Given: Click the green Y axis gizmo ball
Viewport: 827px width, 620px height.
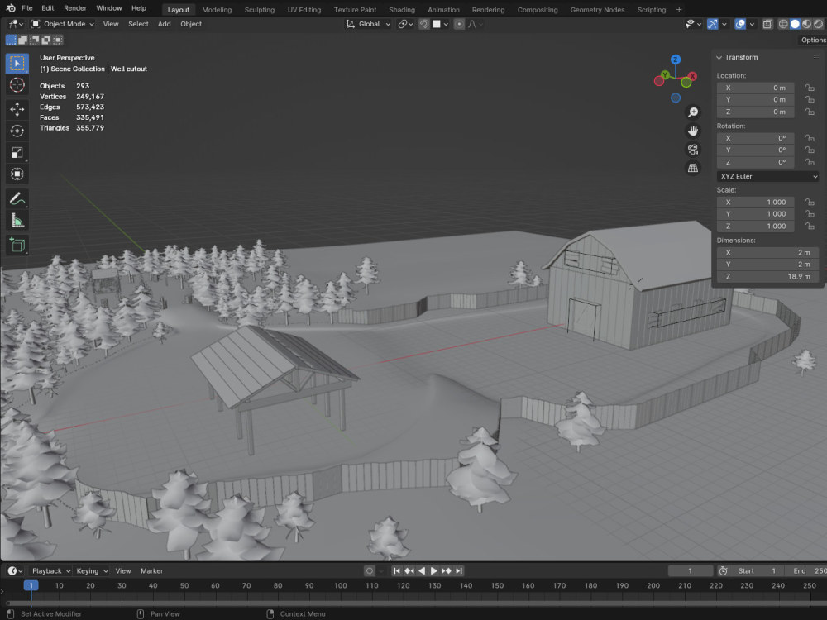Looking at the screenshot, I should click(x=665, y=75).
